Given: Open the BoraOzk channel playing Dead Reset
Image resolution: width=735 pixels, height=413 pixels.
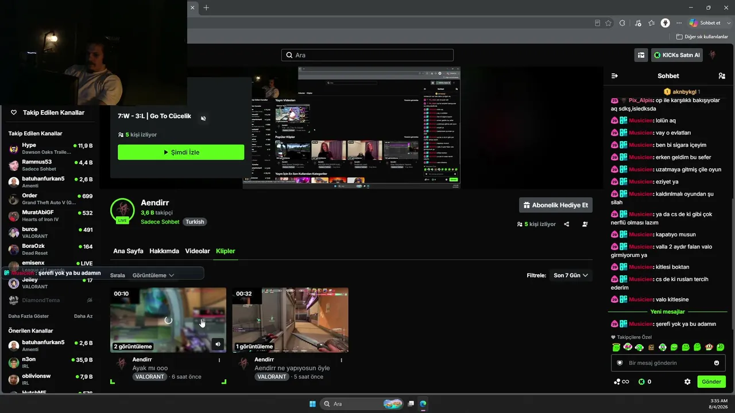Looking at the screenshot, I should click(x=51, y=250).
